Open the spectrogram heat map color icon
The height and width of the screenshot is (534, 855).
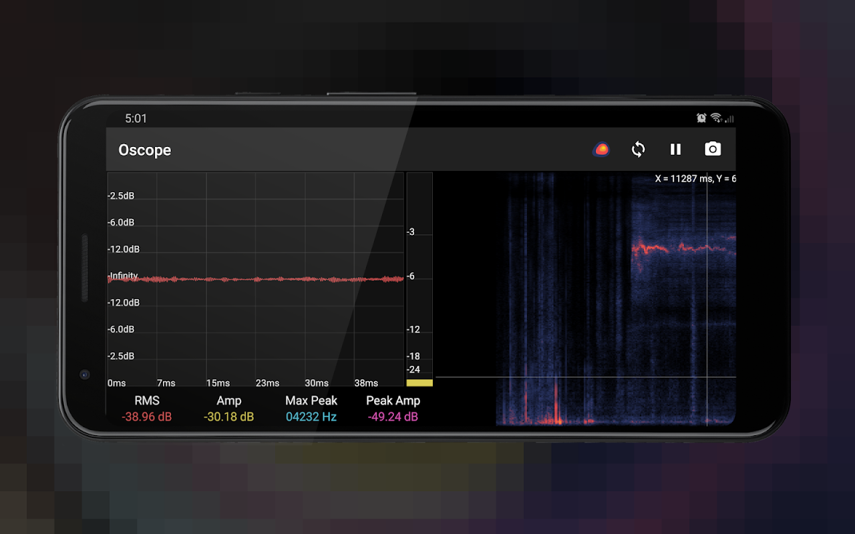pyautogui.click(x=601, y=150)
